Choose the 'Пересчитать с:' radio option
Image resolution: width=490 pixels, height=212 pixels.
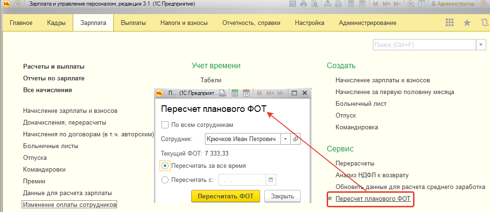165,180
